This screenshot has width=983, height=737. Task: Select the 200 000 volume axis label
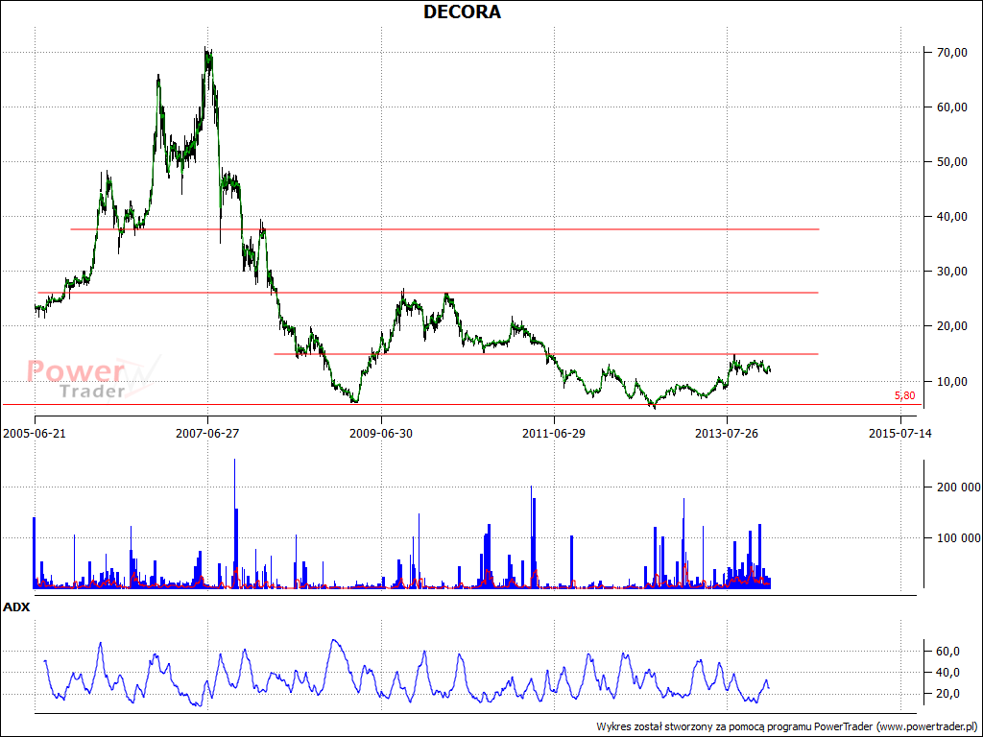(958, 487)
